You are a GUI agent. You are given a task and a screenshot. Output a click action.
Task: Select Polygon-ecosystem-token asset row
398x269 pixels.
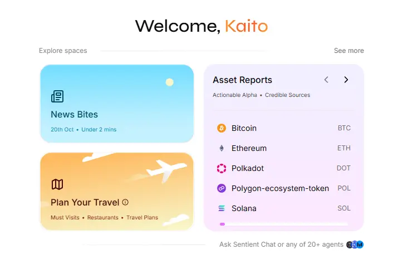(280, 188)
